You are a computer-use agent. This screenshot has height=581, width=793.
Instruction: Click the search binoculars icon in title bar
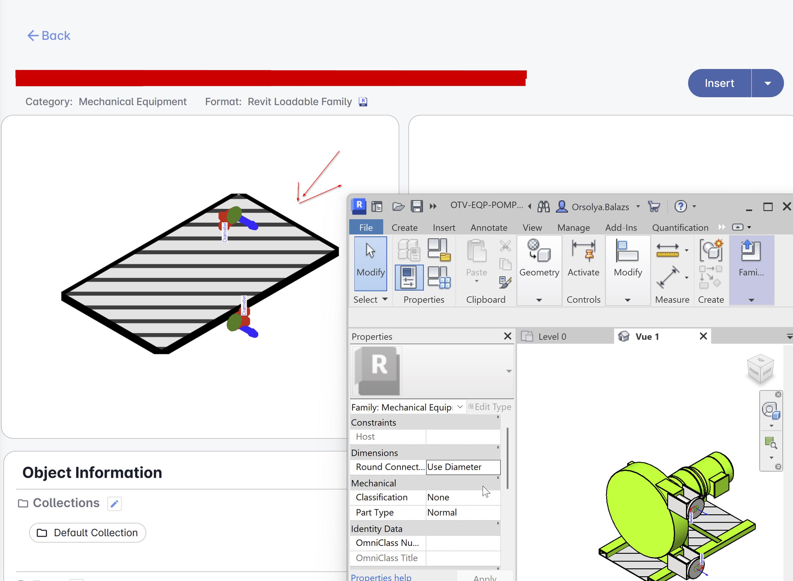point(543,207)
